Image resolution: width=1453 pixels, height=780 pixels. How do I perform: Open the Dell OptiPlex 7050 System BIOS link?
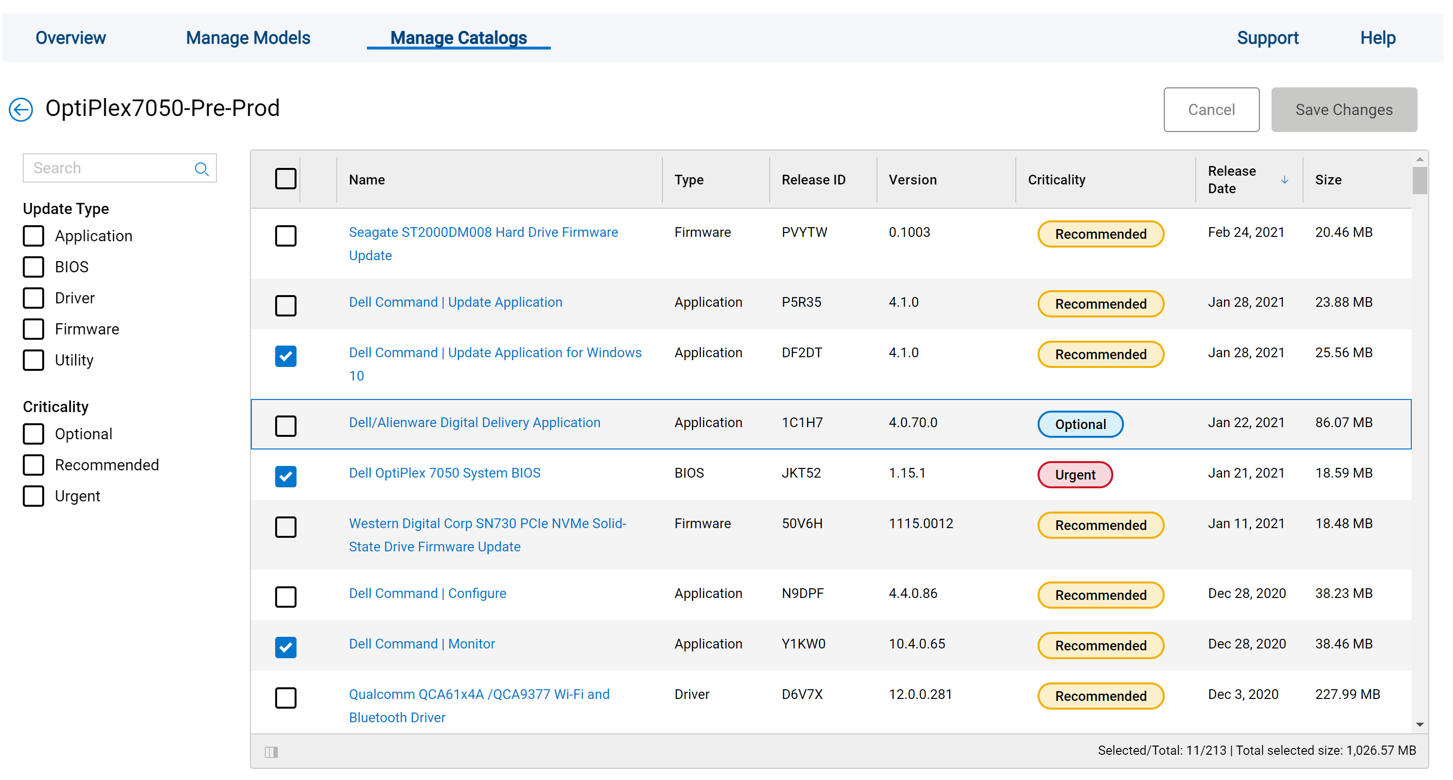tap(445, 473)
